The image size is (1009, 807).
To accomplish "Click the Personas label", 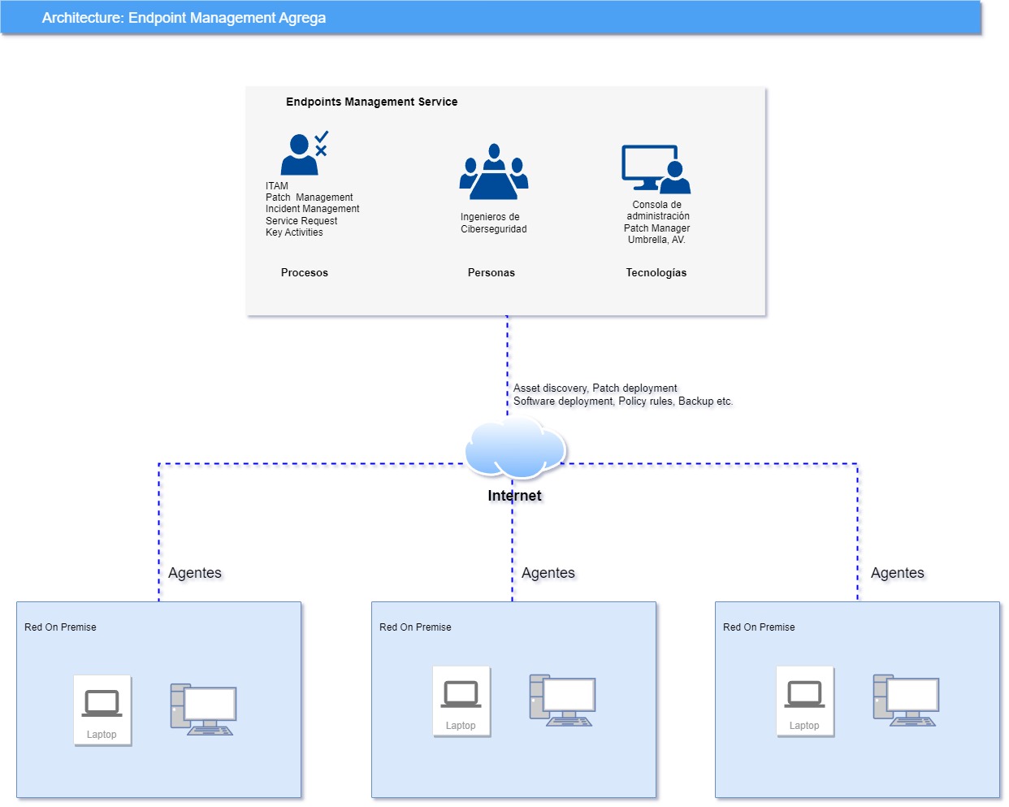I will pyautogui.click(x=492, y=272).
